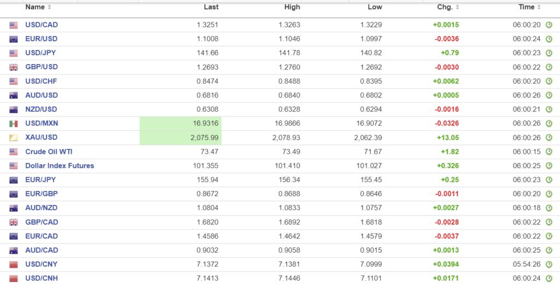The image size is (560, 284).
Task: Click the Last column header
Action: click(x=211, y=7)
